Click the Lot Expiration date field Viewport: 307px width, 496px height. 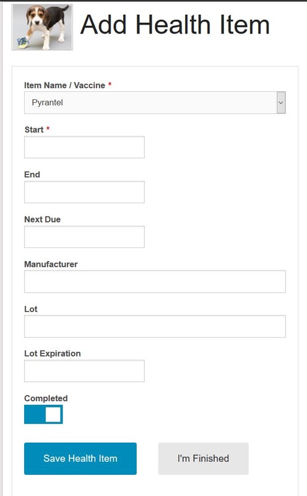(84, 371)
